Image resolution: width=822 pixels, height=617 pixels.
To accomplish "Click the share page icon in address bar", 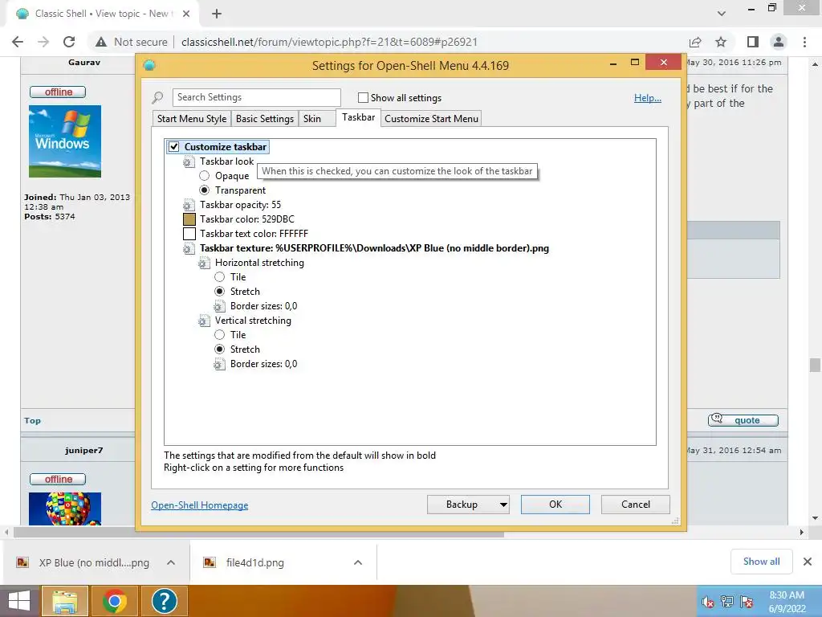I will coord(695,42).
